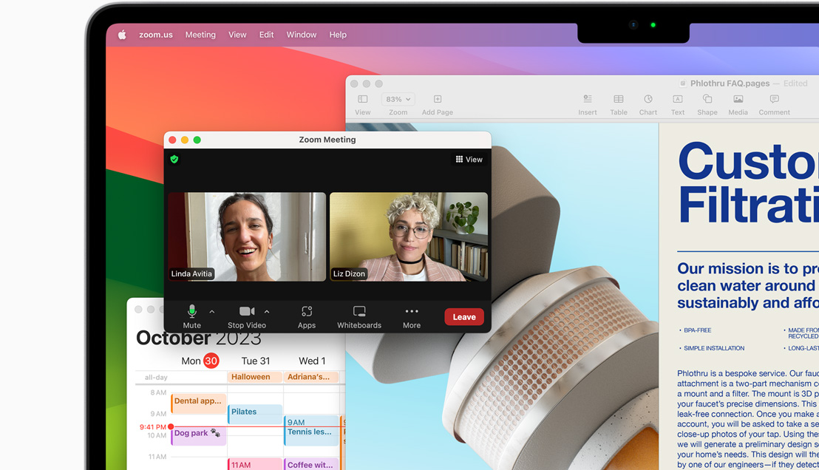Open the View layout options in Zoom meeting
This screenshot has width=819, height=470.
[x=469, y=159]
